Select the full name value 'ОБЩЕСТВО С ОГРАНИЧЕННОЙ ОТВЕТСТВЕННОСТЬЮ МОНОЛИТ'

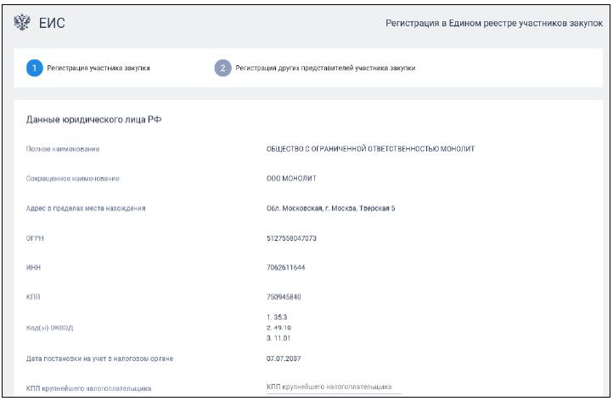pos(370,149)
